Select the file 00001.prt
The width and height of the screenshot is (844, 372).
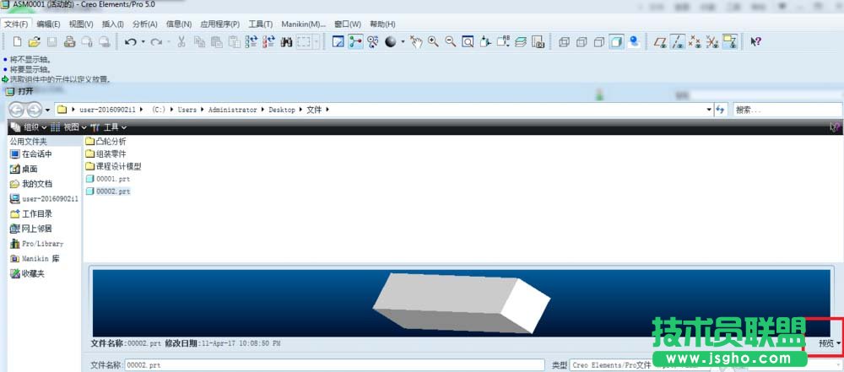(112, 179)
